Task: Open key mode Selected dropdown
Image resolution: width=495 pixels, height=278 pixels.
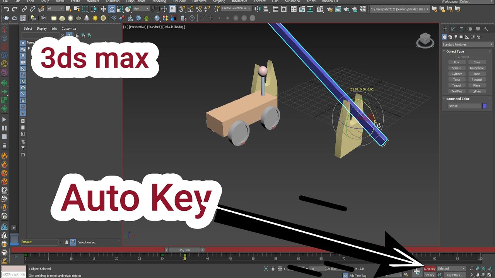Action: tap(451, 269)
